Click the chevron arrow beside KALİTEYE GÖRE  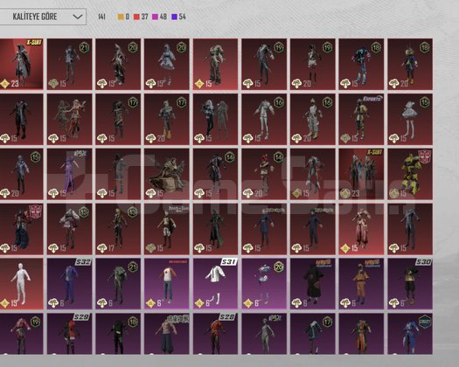pos(78,17)
